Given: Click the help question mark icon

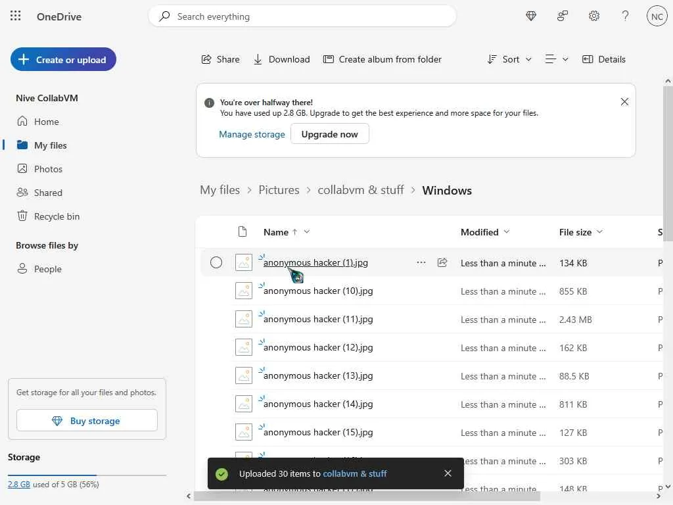Looking at the screenshot, I should (x=626, y=16).
